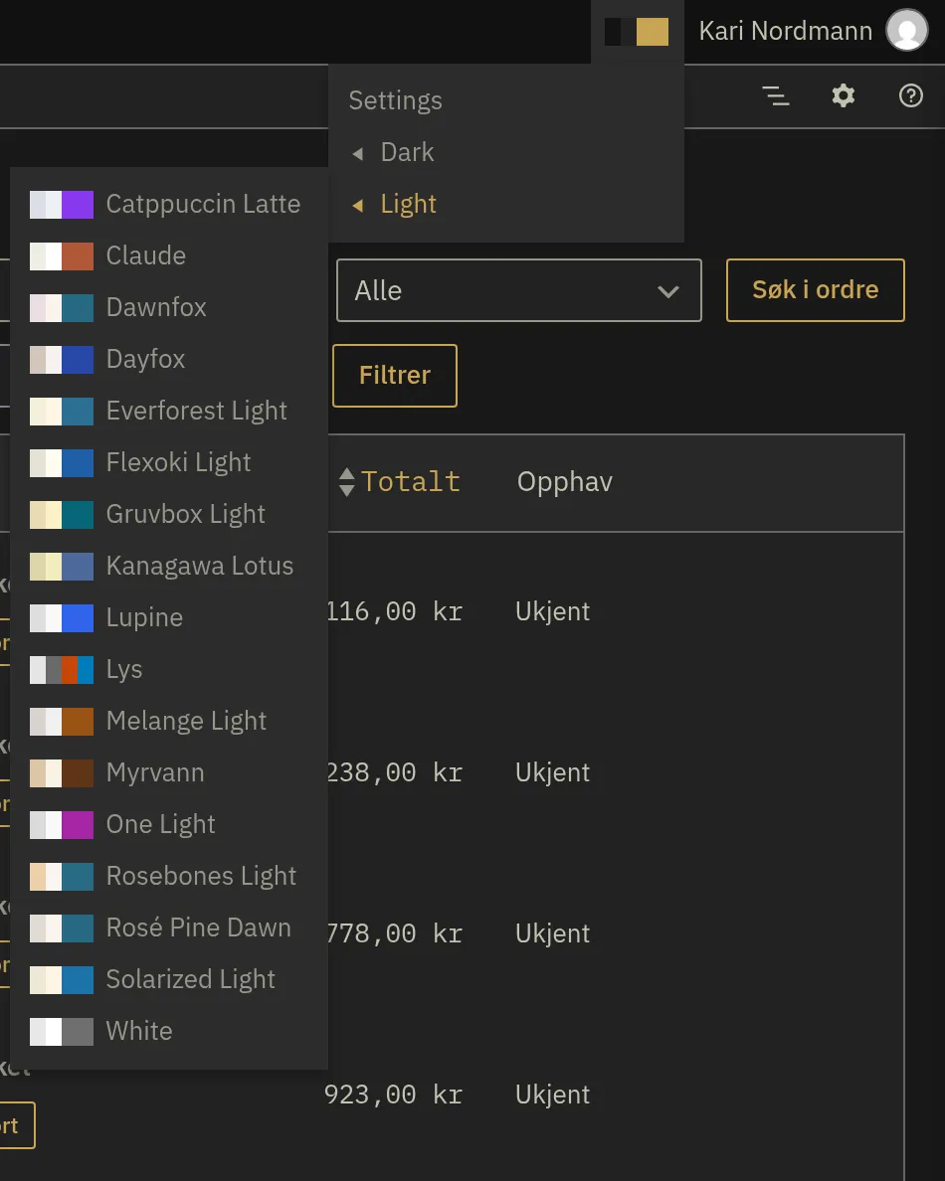Viewport: 945px width, 1181px height.
Task: Click the Søk i ordre button
Action: [x=815, y=290]
